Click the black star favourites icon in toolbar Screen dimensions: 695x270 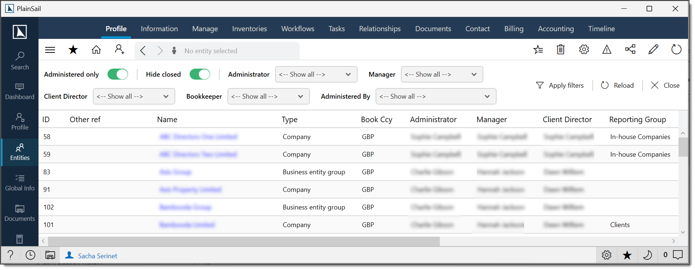coord(73,50)
